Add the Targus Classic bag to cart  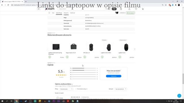pos(67,57)
